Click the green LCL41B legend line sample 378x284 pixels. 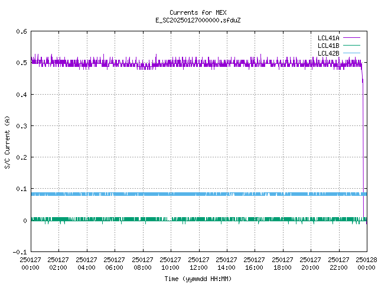[351, 46]
